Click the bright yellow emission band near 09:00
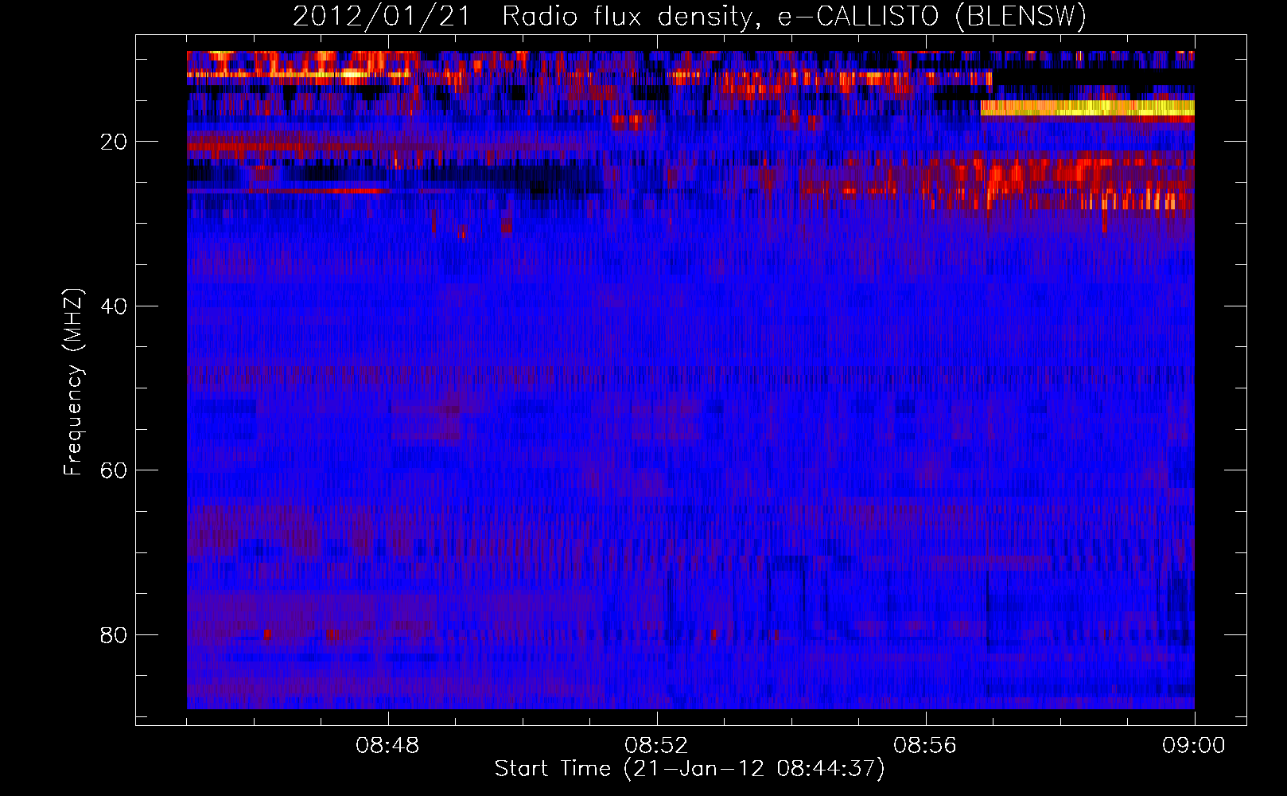 [1087, 108]
